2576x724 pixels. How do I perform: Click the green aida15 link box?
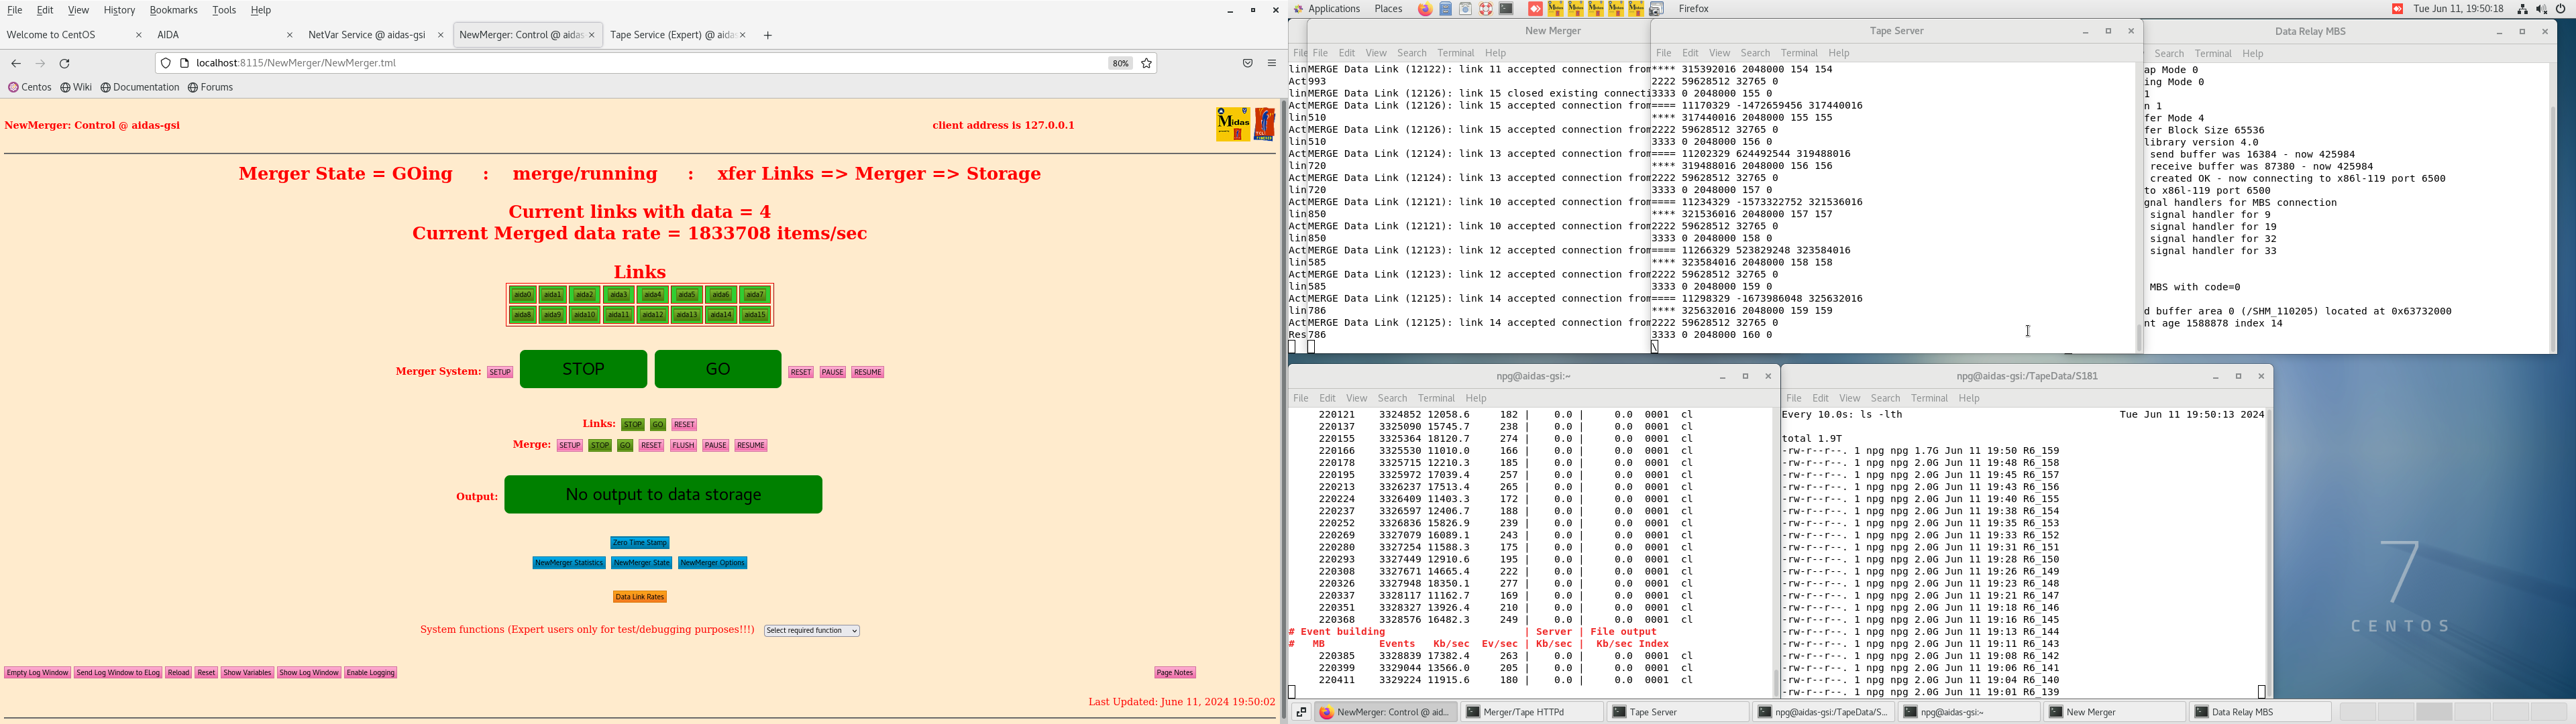[755, 316]
